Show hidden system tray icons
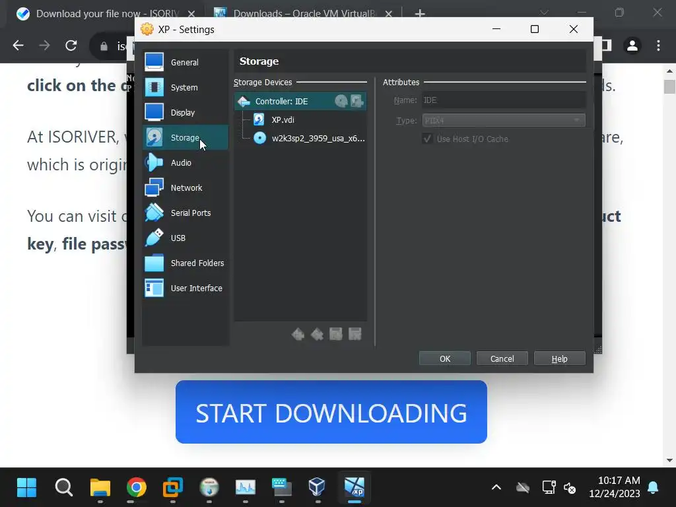This screenshot has height=507, width=676. click(x=496, y=488)
